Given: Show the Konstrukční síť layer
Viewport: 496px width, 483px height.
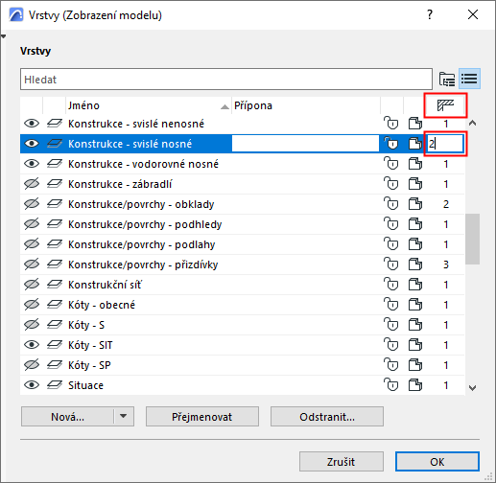Looking at the screenshot, I should (x=32, y=285).
